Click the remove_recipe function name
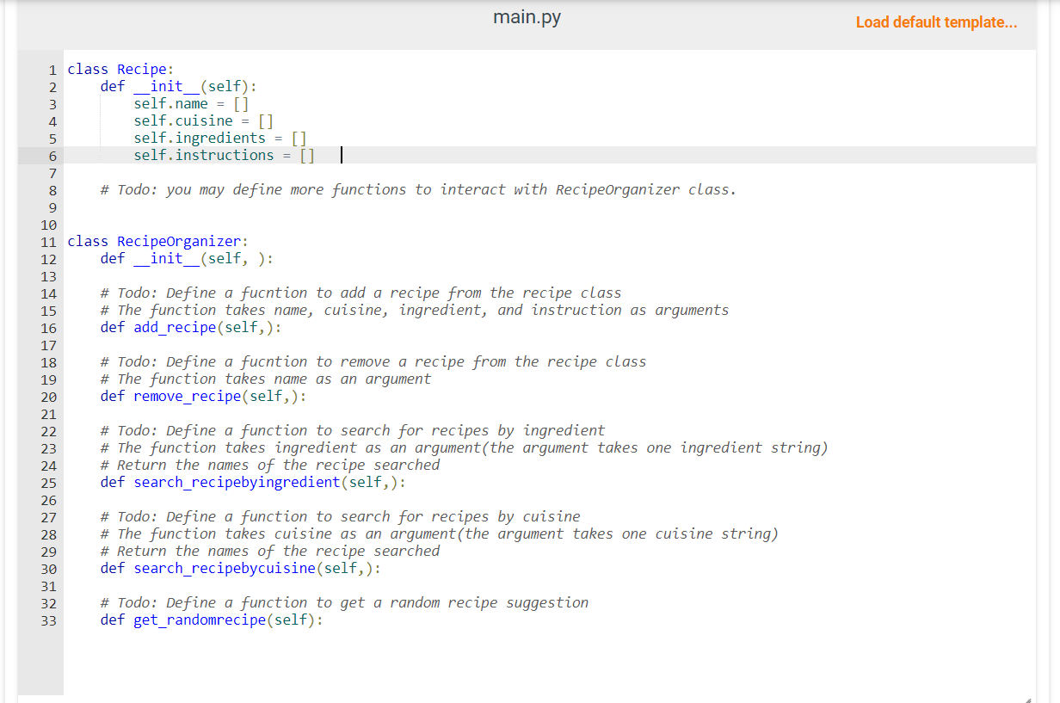1060x703 pixels. coord(187,396)
